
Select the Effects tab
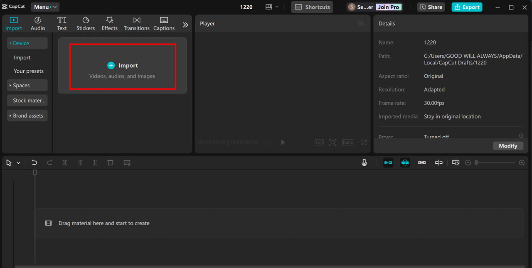110,24
